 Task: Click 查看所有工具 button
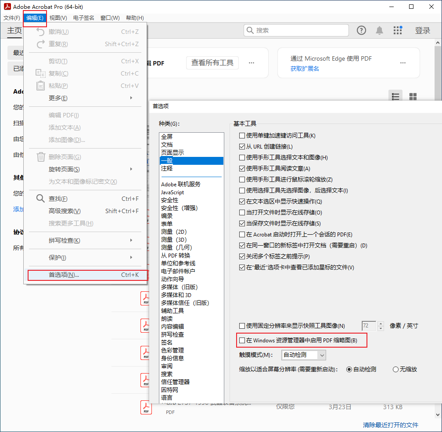click(212, 63)
